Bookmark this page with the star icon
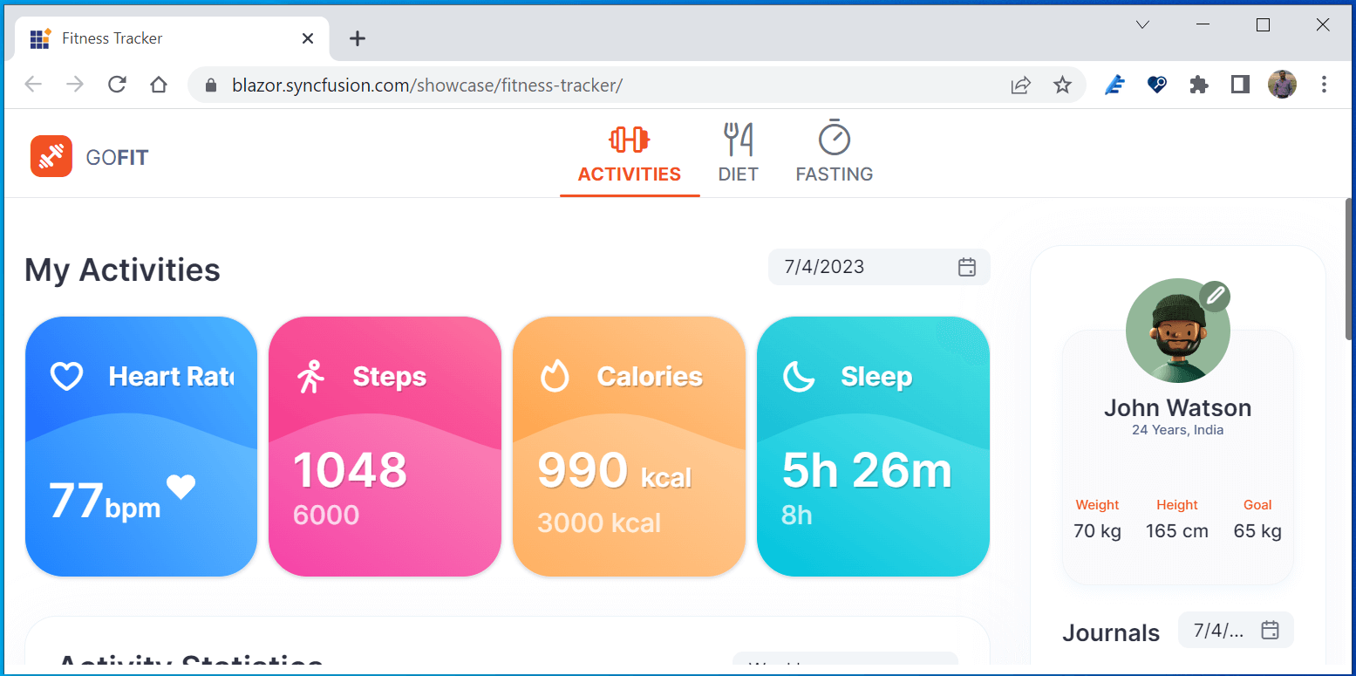This screenshot has height=676, width=1356. [1062, 85]
